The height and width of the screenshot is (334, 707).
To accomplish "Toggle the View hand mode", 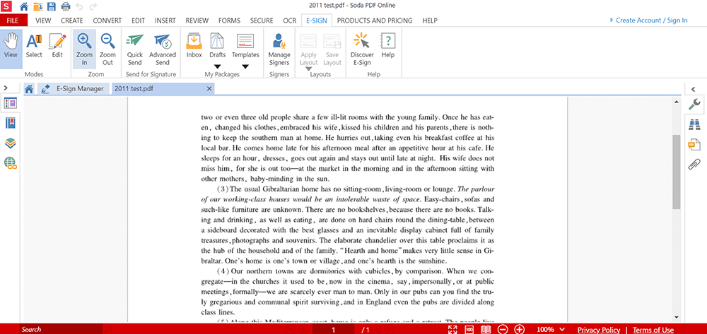I will [11, 42].
